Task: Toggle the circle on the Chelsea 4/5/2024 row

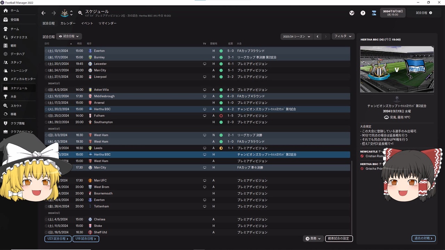Action: pyautogui.click(x=47, y=219)
